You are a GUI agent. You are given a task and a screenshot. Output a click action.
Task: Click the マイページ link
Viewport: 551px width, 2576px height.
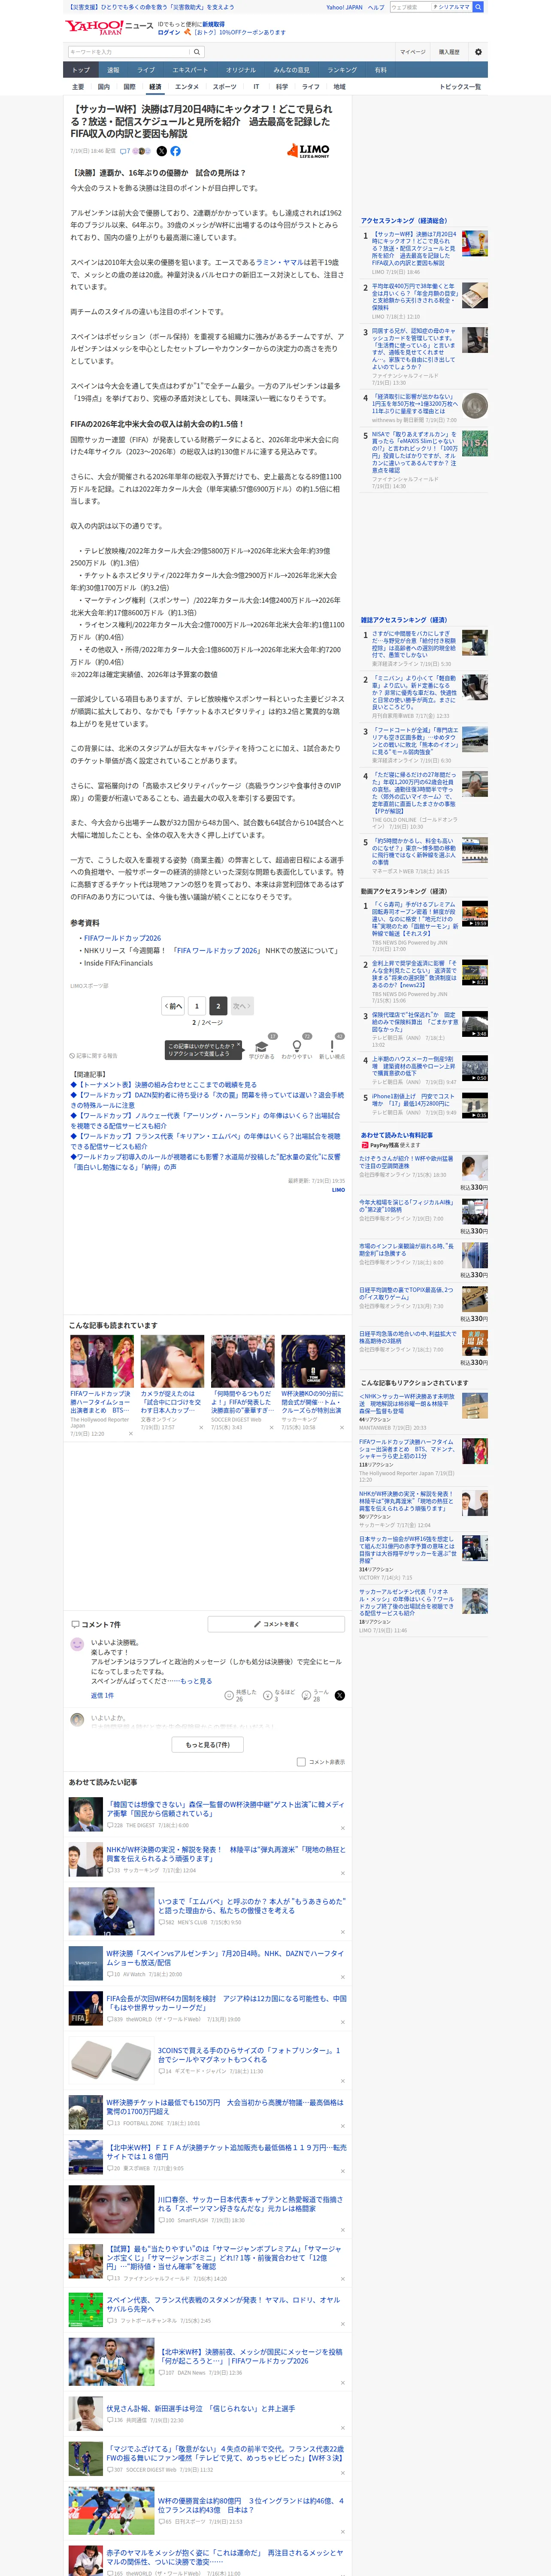(413, 52)
